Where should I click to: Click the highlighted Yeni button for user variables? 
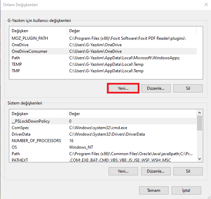point(123,88)
